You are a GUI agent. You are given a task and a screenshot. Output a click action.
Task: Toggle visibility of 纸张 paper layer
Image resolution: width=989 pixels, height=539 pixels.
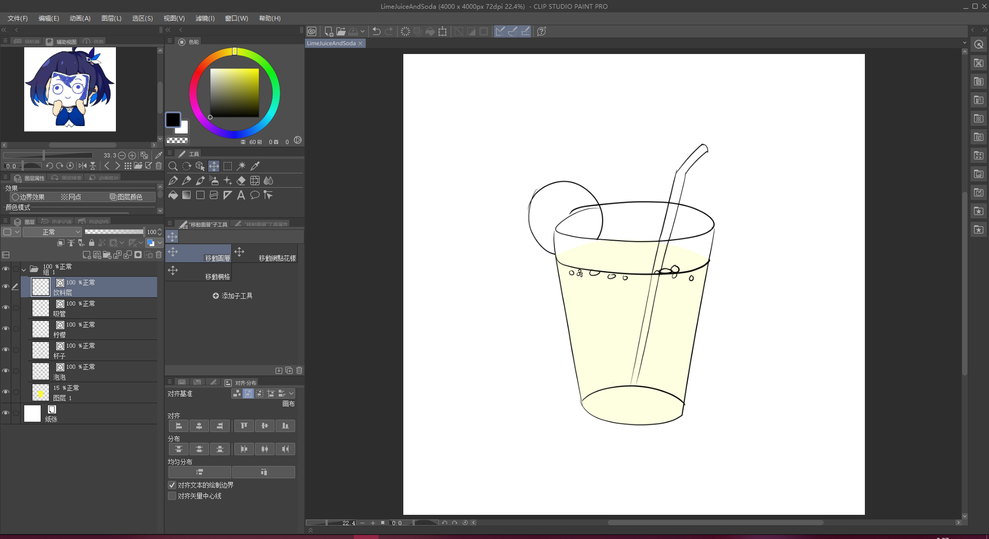point(6,413)
